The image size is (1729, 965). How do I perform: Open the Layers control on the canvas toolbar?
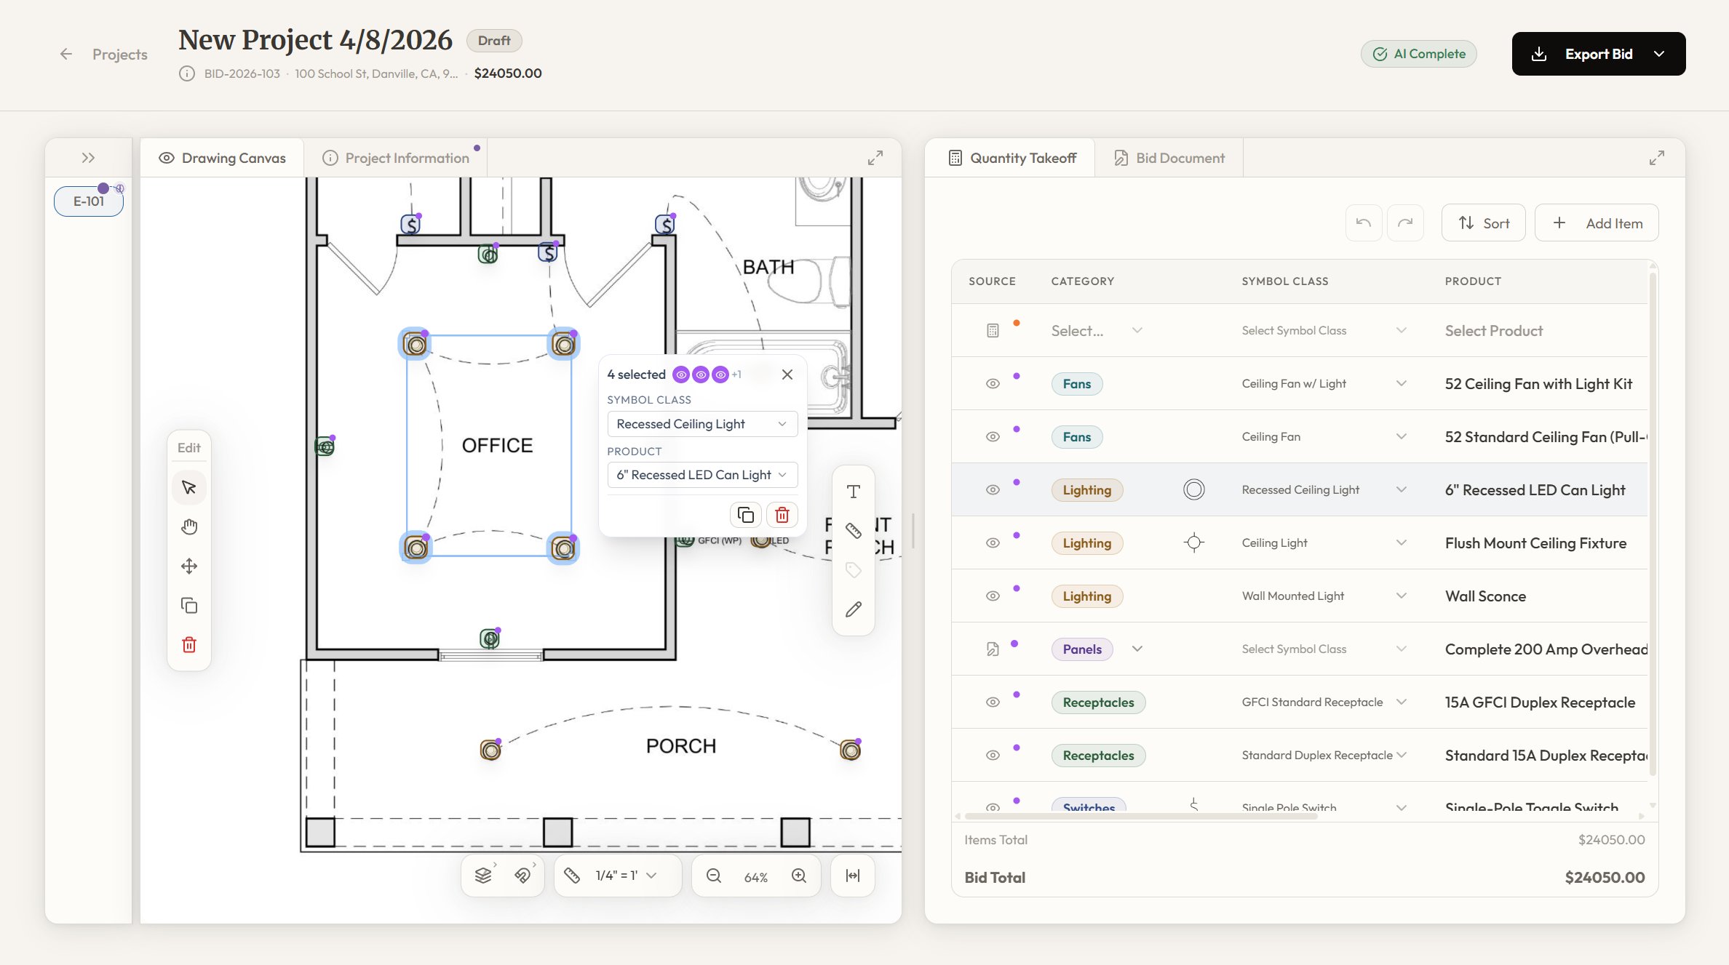coord(484,876)
